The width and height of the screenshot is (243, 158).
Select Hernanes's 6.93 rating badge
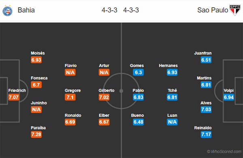[172, 72]
